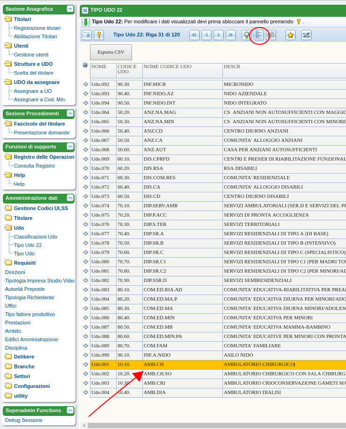Click the star favorites icon

tap(291, 35)
